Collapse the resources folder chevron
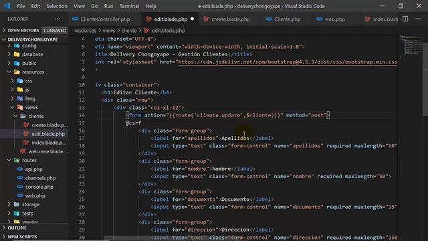Viewport: 428px width, 241px height. tap(9, 72)
